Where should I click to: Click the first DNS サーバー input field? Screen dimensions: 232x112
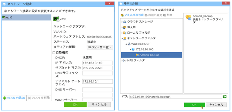(97, 90)
